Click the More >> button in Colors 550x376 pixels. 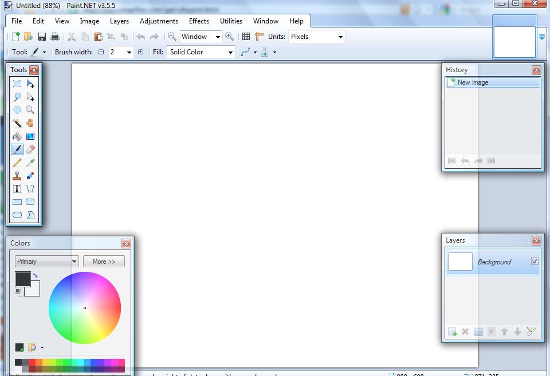(x=104, y=262)
